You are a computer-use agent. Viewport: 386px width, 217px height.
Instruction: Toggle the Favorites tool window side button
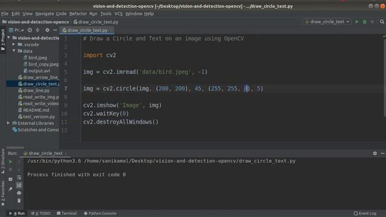pos(2,193)
